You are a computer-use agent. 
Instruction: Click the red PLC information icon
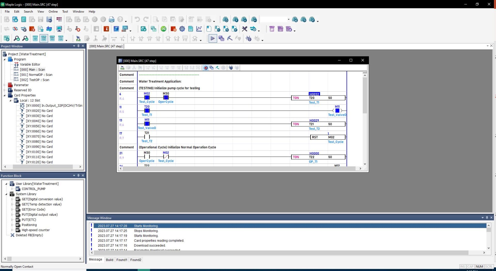pyautogui.click(x=106, y=29)
